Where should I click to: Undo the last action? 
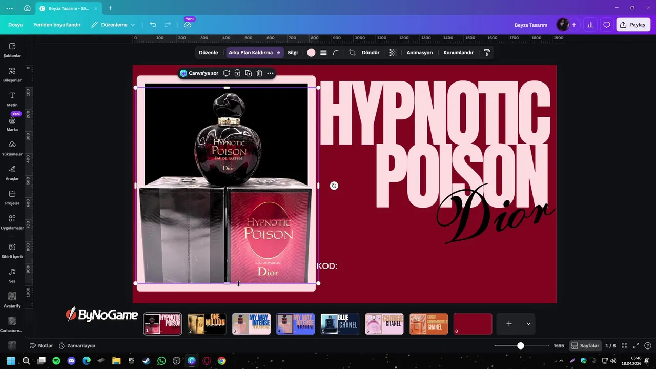click(153, 25)
